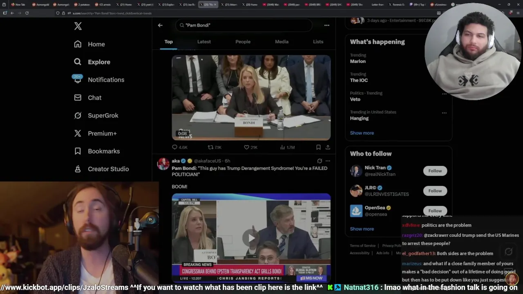The height and width of the screenshot is (294, 523).
Task: Open Chat in the sidebar
Action: (94, 98)
